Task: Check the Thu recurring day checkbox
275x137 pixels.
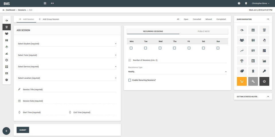Action: (x=174, y=48)
